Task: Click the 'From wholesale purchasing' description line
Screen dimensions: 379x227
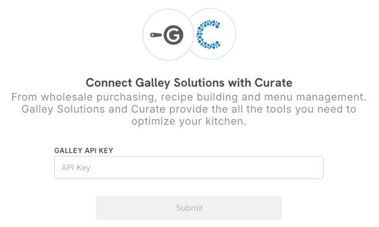Action: 189,97
